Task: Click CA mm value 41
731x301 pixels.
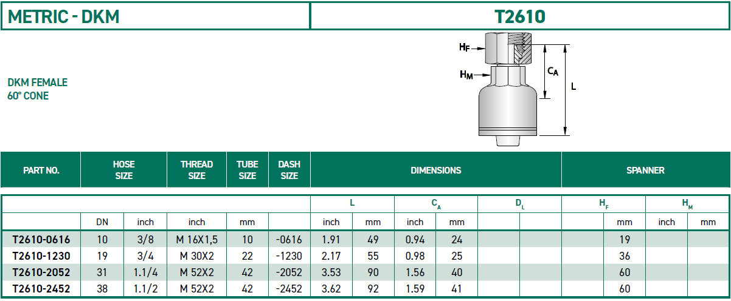Action: coord(457,289)
